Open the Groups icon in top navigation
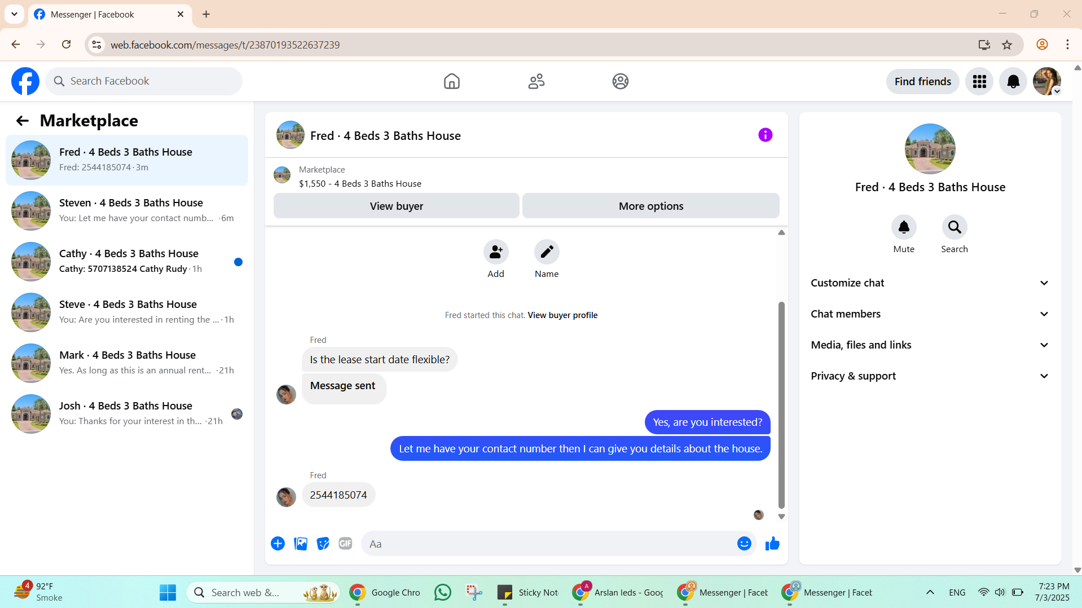The width and height of the screenshot is (1082, 608). click(x=620, y=81)
